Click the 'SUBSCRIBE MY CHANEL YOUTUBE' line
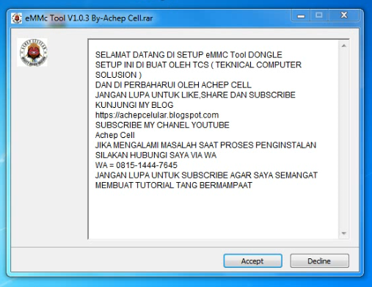This screenshot has height=287, width=372. 162,125
